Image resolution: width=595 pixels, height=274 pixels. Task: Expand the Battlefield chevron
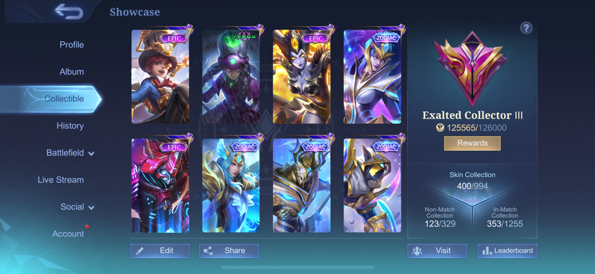91,154
